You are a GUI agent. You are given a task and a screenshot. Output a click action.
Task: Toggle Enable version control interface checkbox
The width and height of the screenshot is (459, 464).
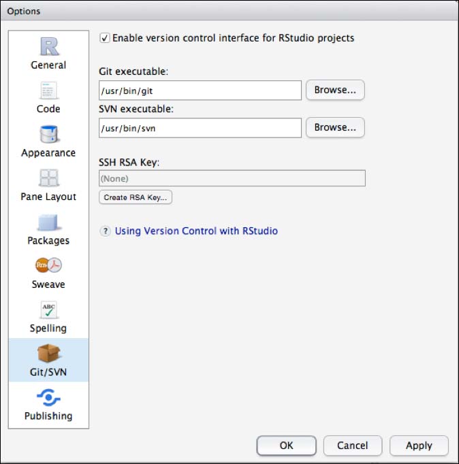[104, 38]
